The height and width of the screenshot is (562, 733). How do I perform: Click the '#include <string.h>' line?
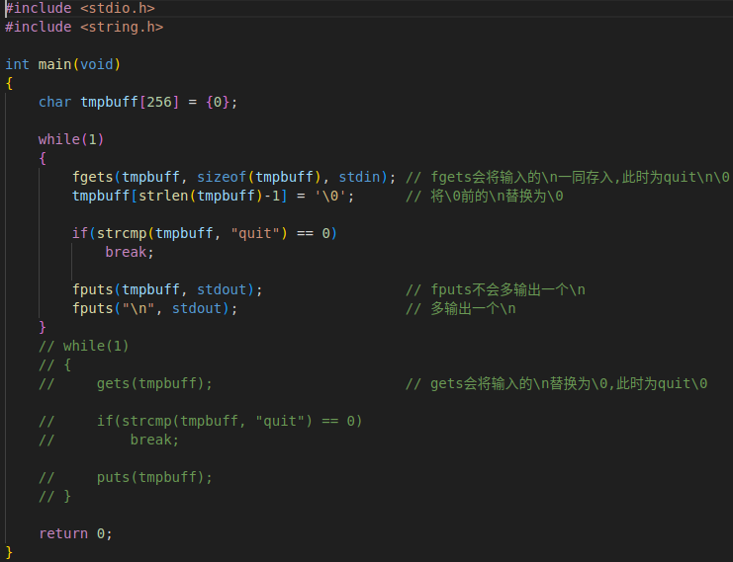[x=84, y=27]
